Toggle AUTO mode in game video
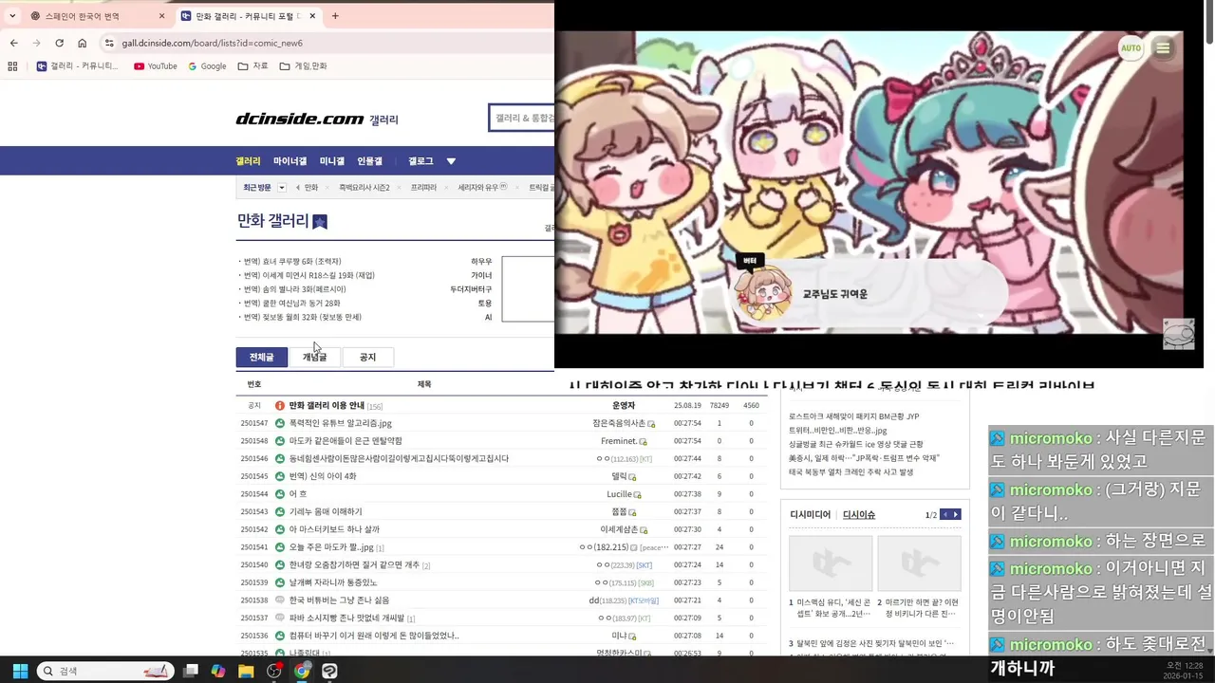The width and height of the screenshot is (1215, 683). point(1131,47)
